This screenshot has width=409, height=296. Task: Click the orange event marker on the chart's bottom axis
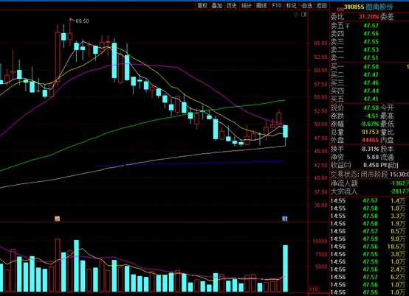(57, 219)
